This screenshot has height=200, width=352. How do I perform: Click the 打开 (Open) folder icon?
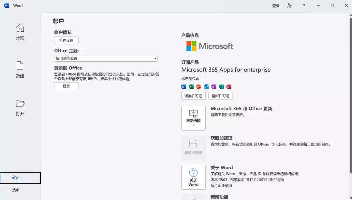[x=20, y=104]
